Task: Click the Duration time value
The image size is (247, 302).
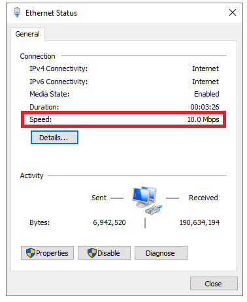Action: (205, 107)
